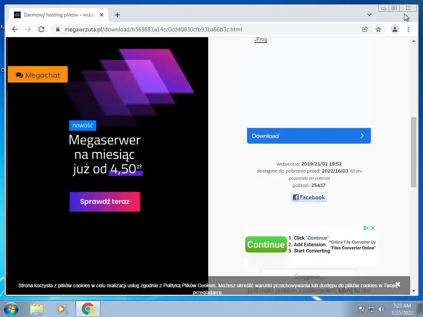Click the page scrollbar thumb
The height and width of the screenshot is (317, 423).
pos(413,152)
